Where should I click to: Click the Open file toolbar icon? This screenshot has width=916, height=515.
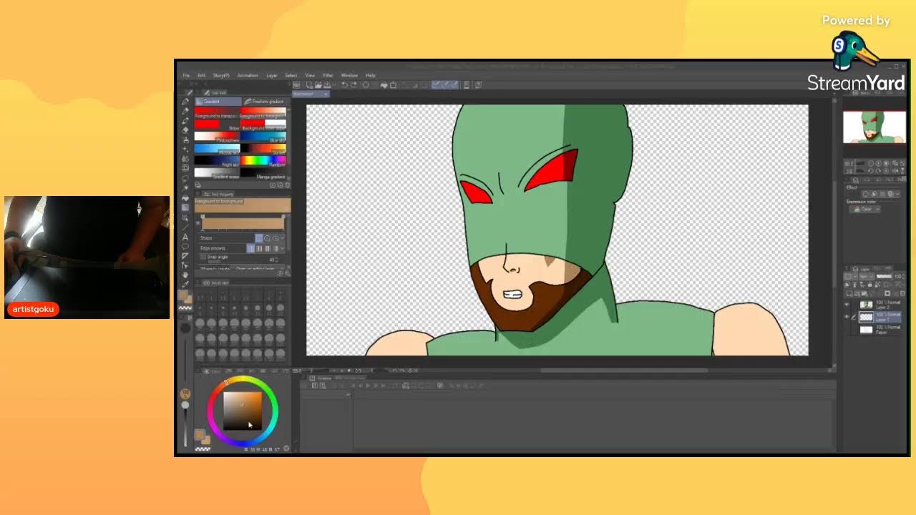coord(318,85)
